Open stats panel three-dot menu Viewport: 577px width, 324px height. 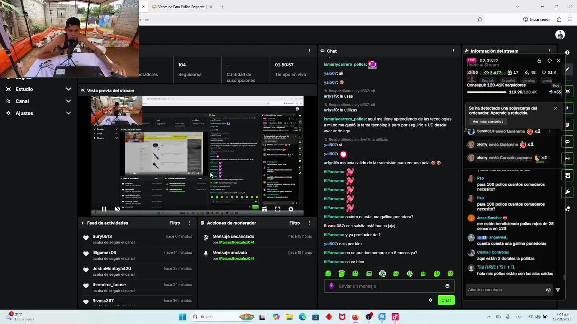pyautogui.click(x=309, y=51)
